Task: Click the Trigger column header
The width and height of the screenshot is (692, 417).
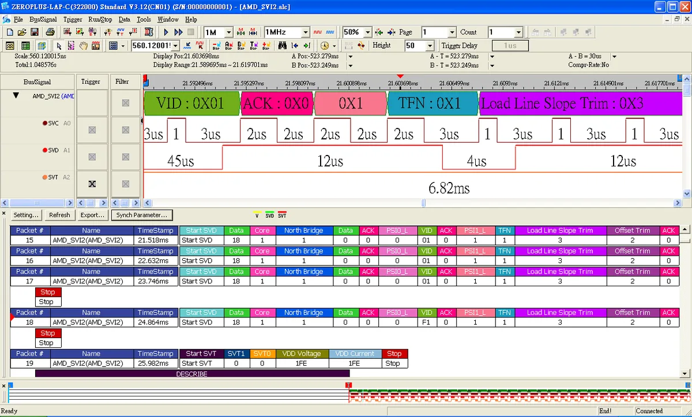Action: (x=92, y=82)
